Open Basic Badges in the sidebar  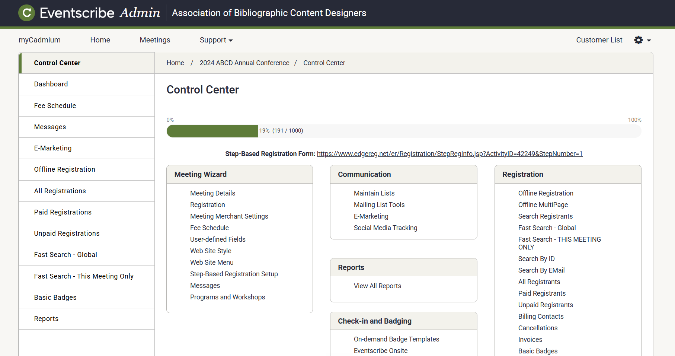pyautogui.click(x=87, y=298)
